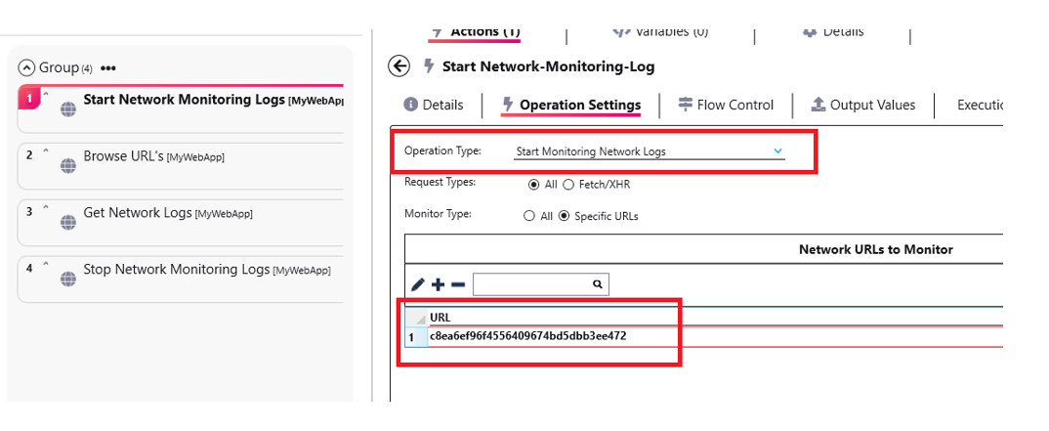Viewport: 1049px width, 431px height.
Task: Collapse the Group section chevron
Action: tap(27, 68)
